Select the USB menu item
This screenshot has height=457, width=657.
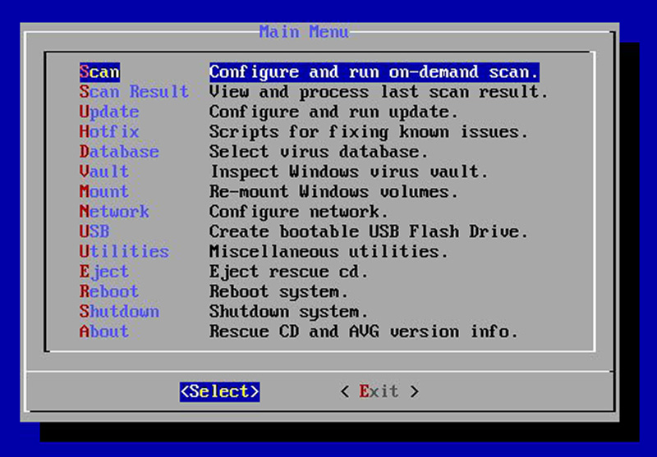point(94,231)
